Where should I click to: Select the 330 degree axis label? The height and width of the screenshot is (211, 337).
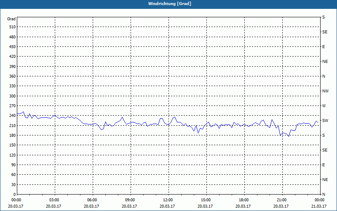[x=13, y=86]
